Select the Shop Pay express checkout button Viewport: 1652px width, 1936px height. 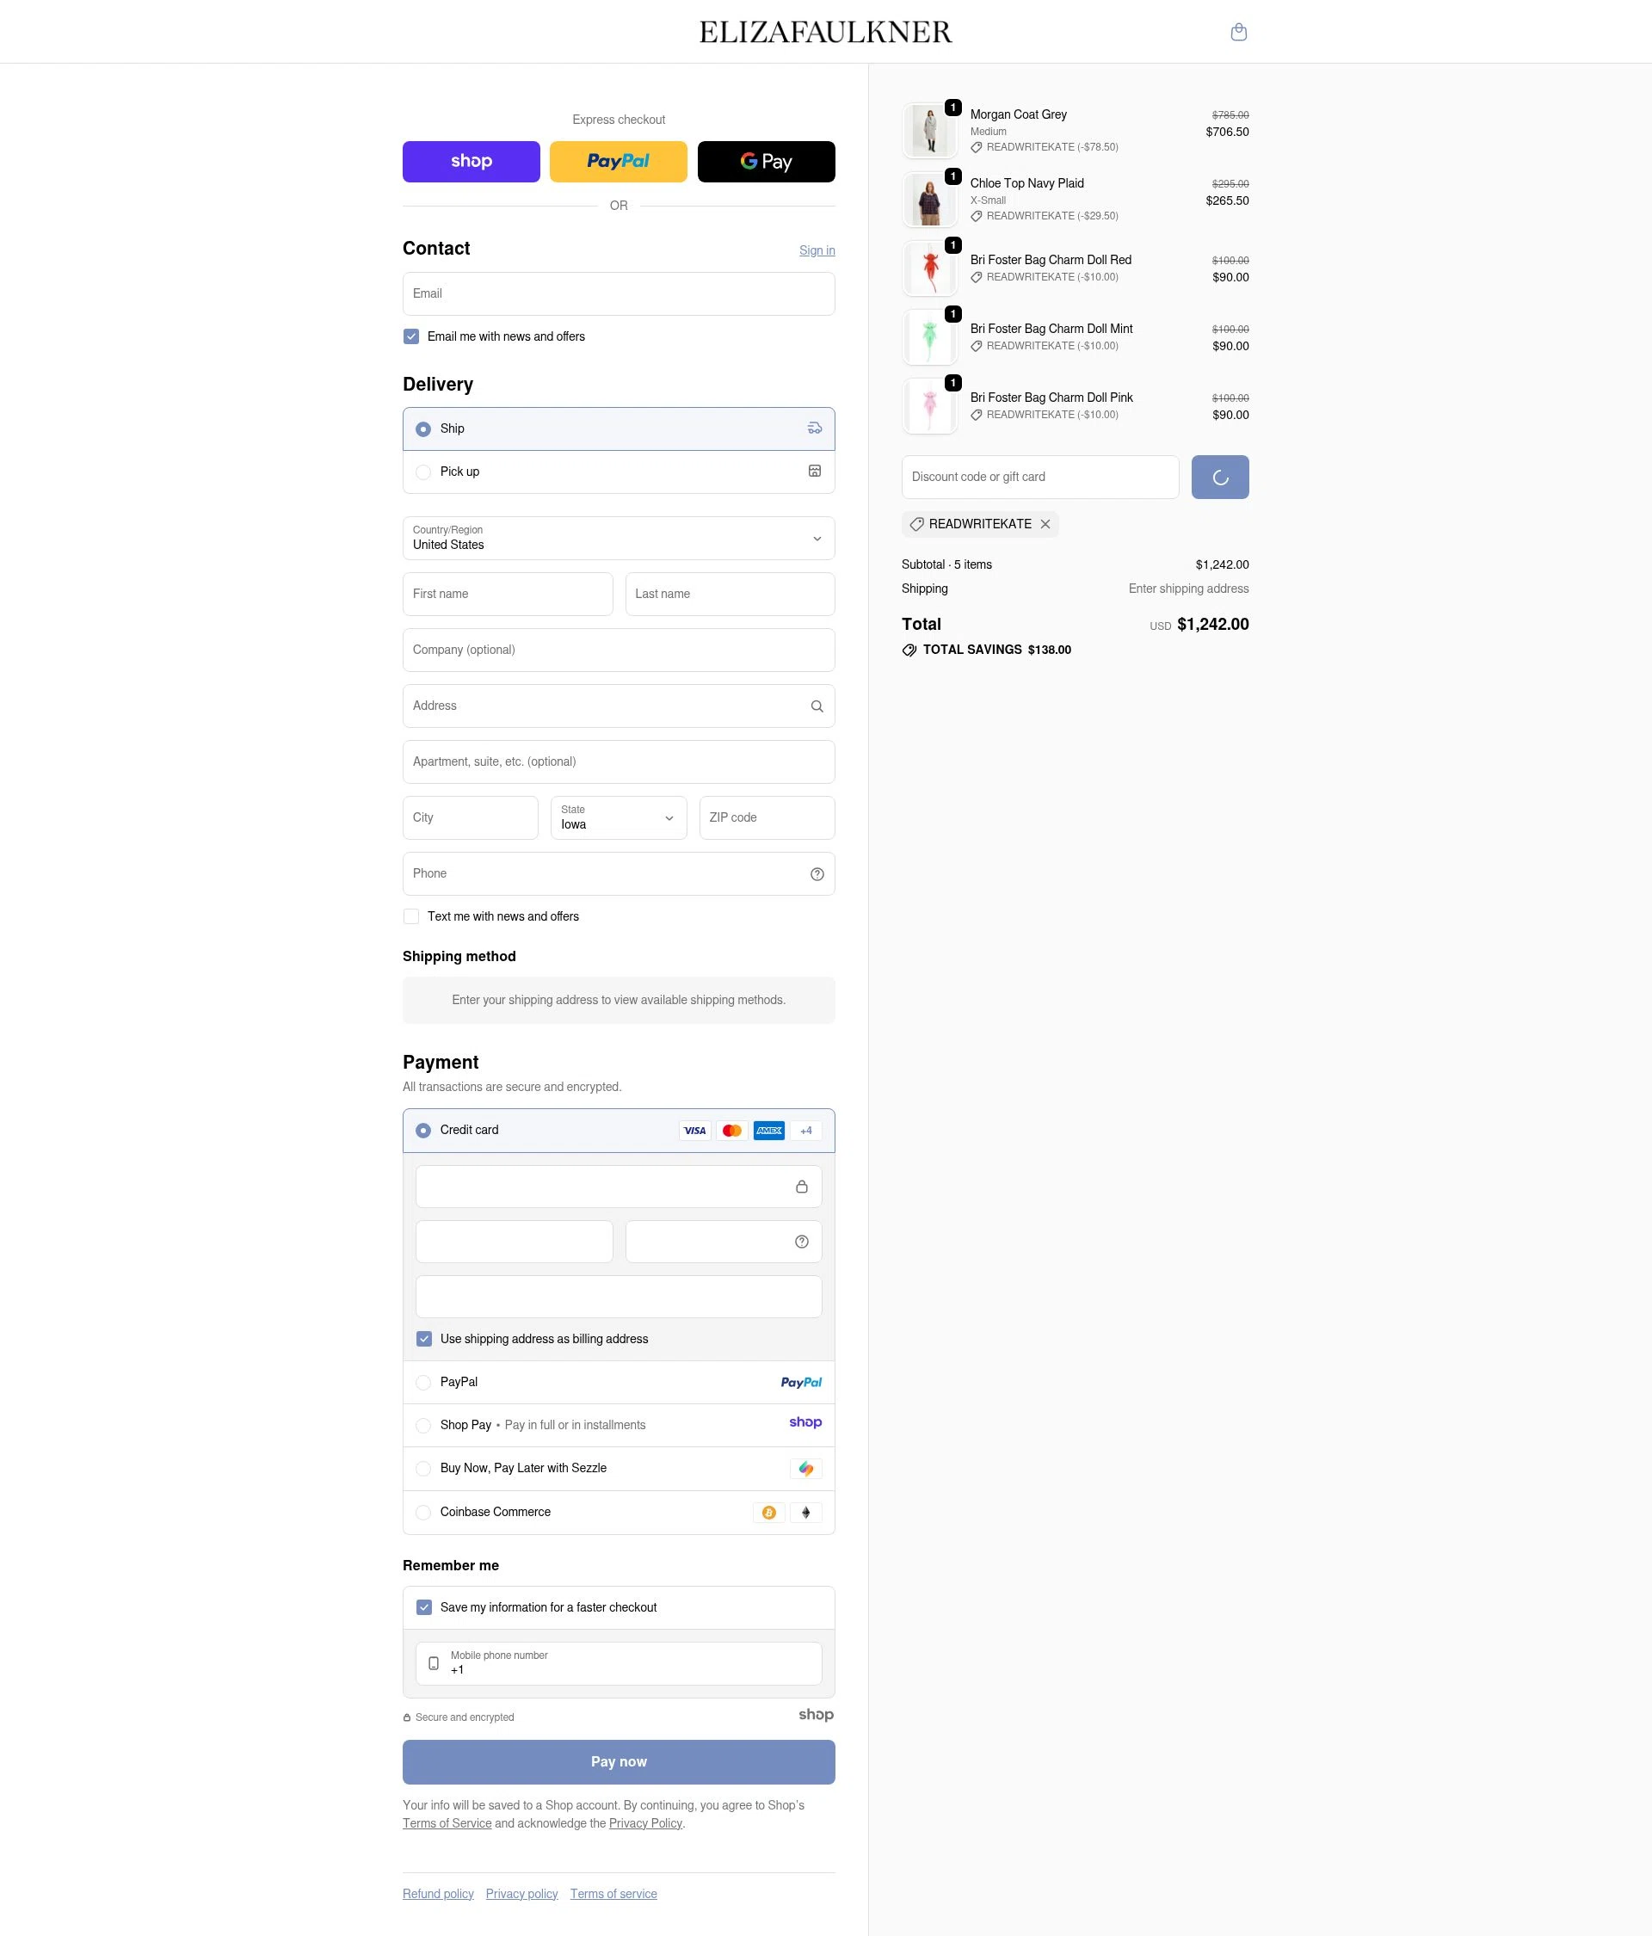click(471, 161)
